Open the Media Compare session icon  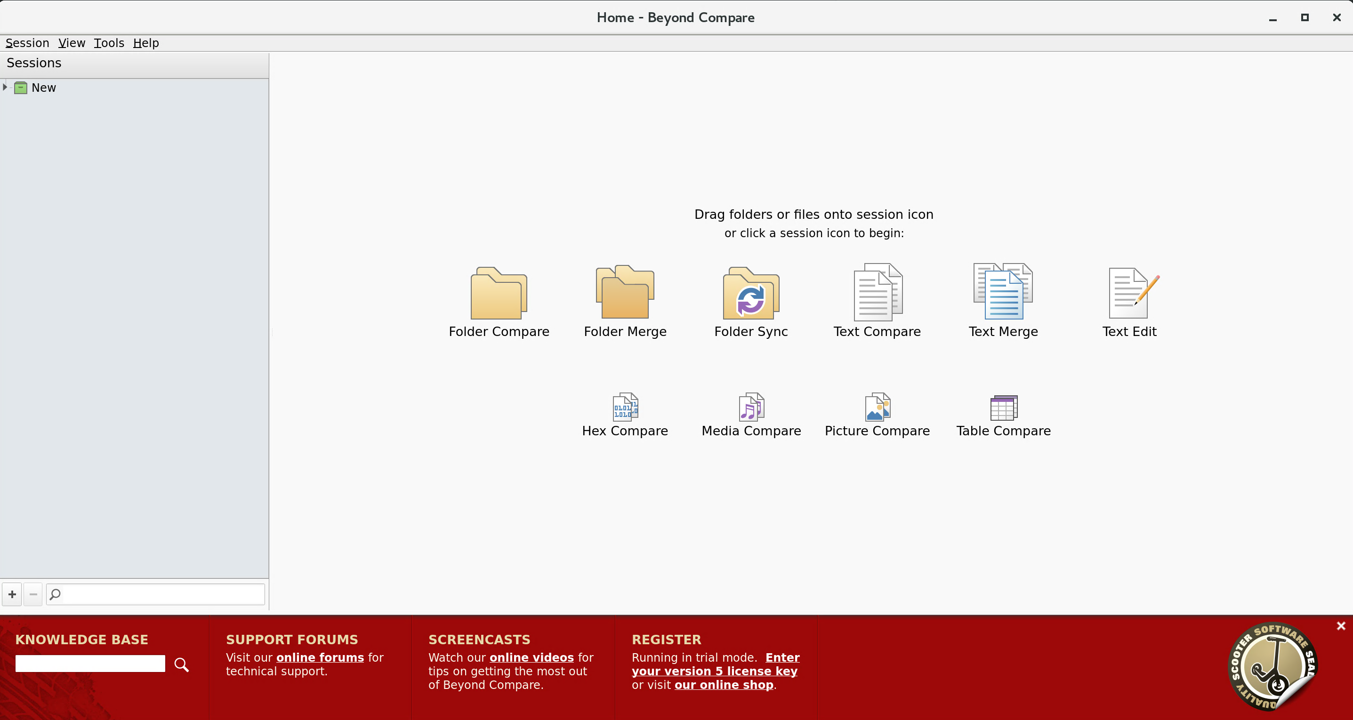(751, 408)
